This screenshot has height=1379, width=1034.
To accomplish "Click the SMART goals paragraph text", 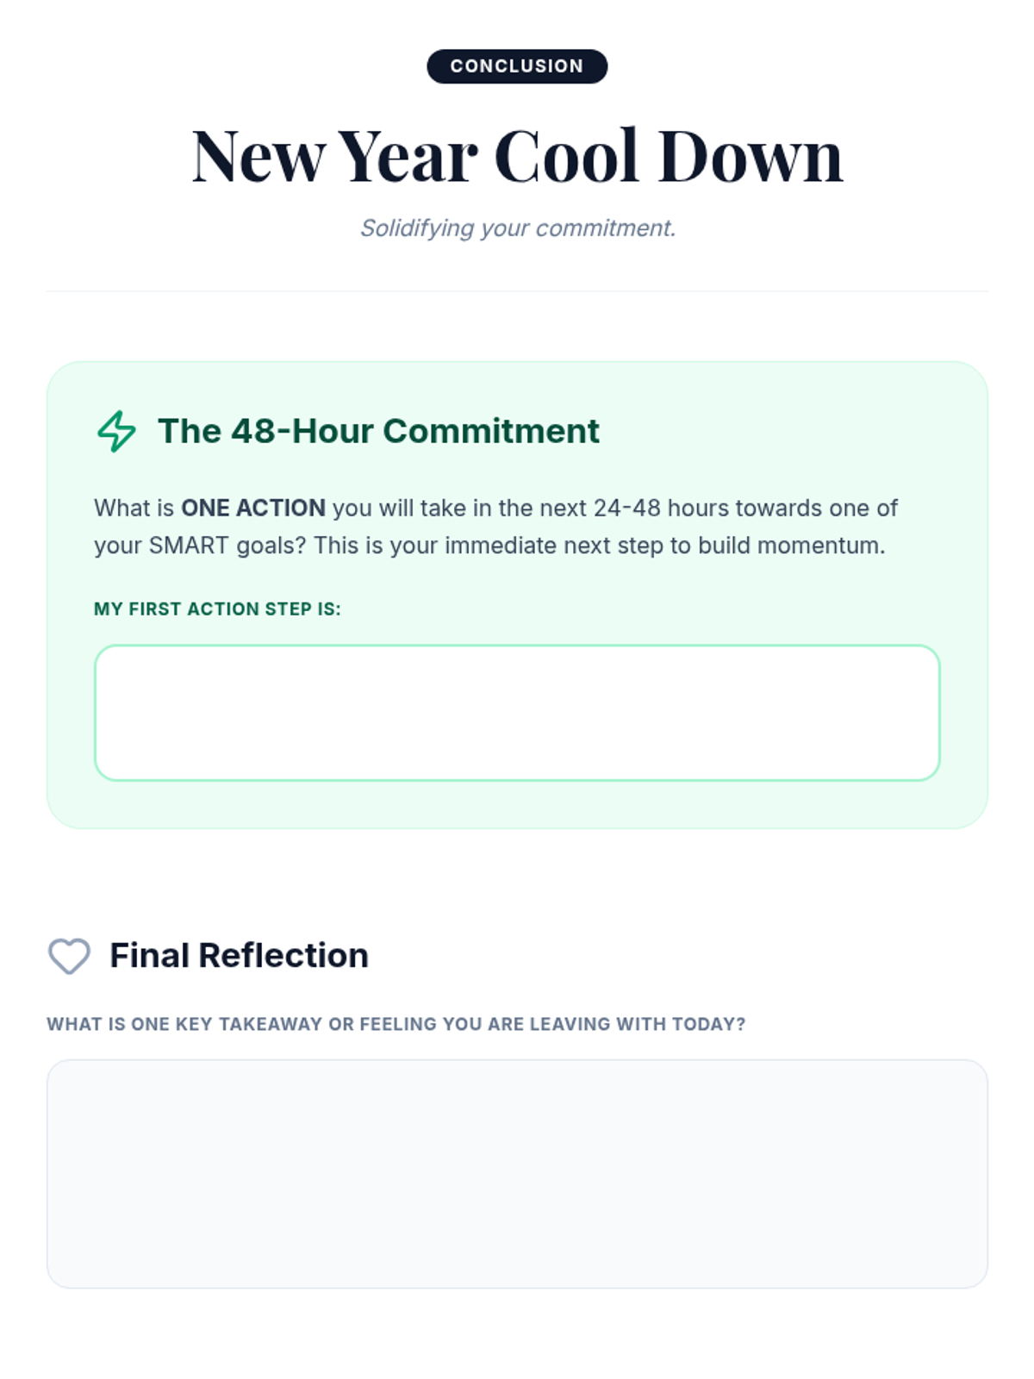I will tap(495, 527).
